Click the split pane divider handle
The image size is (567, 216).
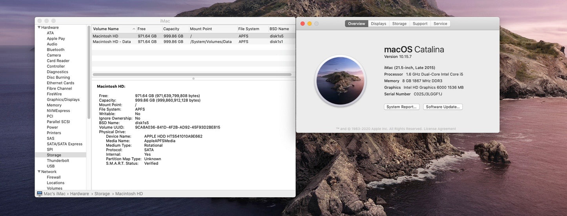tap(193, 79)
